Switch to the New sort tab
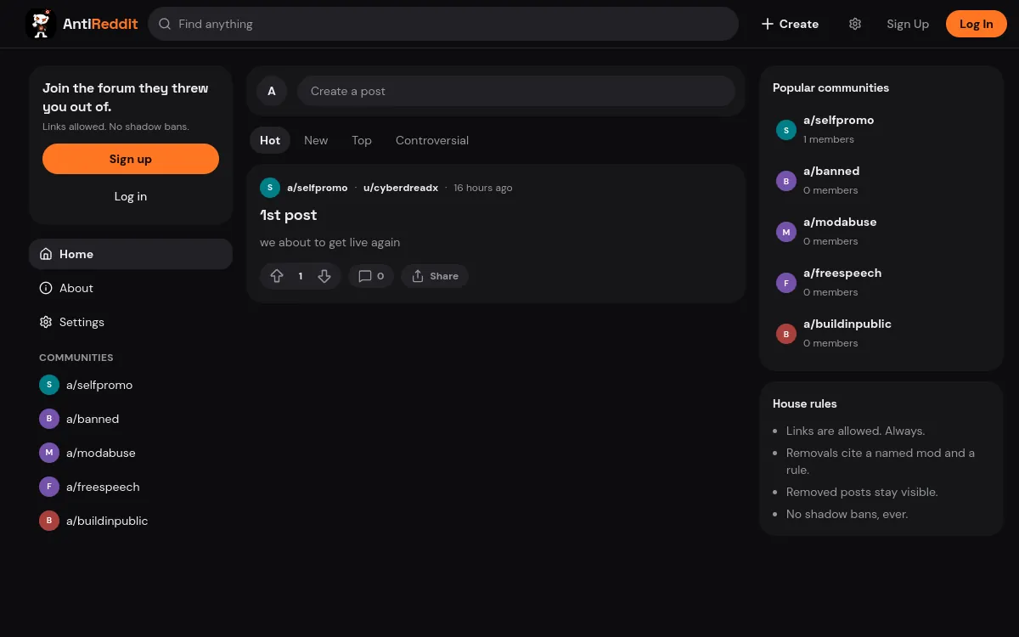The image size is (1019, 637). 316,140
